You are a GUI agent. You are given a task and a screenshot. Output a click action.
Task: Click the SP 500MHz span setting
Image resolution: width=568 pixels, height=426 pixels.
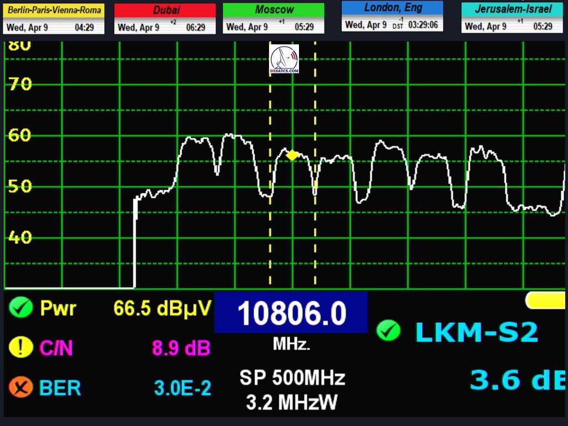[x=292, y=378]
